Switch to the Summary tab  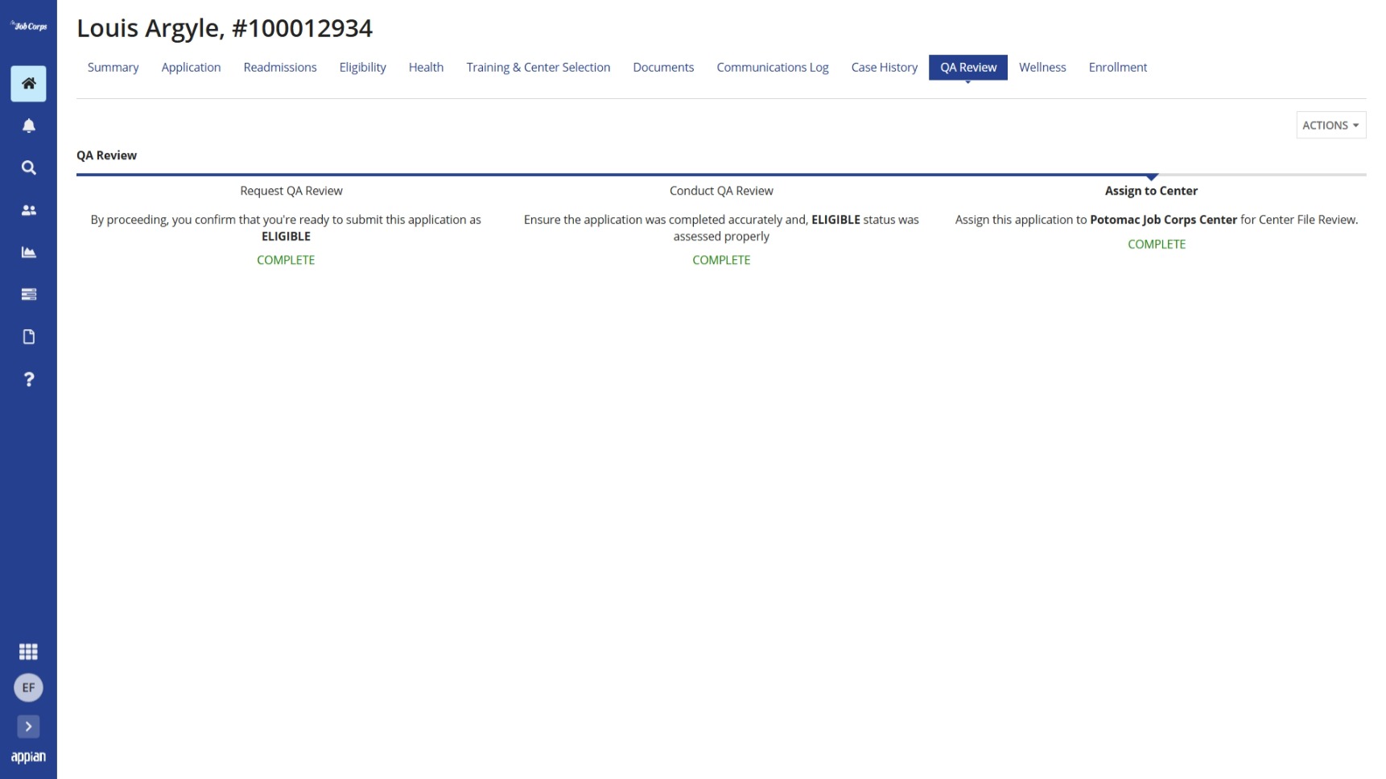(x=113, y=68)
